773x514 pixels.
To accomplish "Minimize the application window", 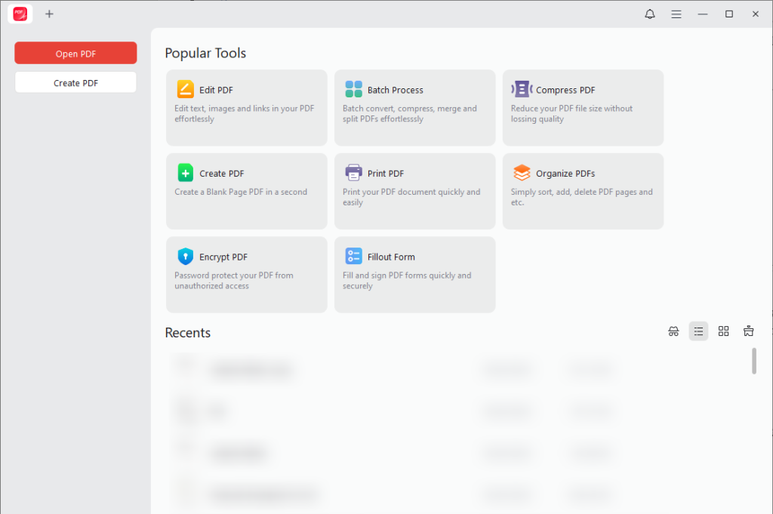I will point(703,14).
